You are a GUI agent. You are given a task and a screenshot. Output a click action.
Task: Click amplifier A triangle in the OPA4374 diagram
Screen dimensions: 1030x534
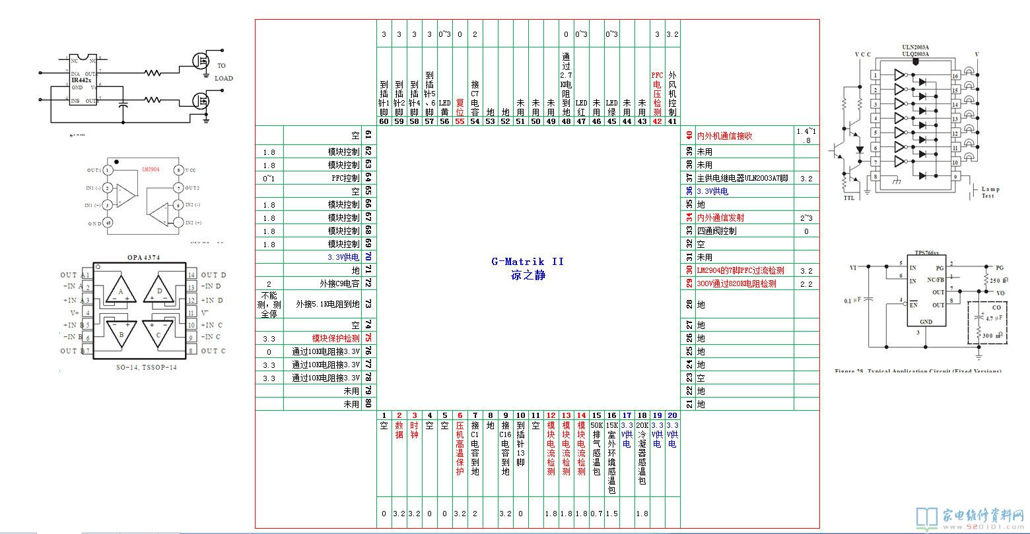tap(120, 291)
